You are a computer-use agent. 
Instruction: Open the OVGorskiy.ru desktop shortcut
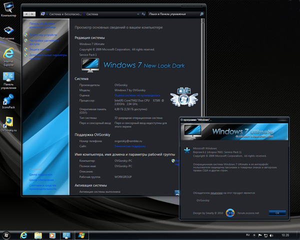[x=8, y=122]
